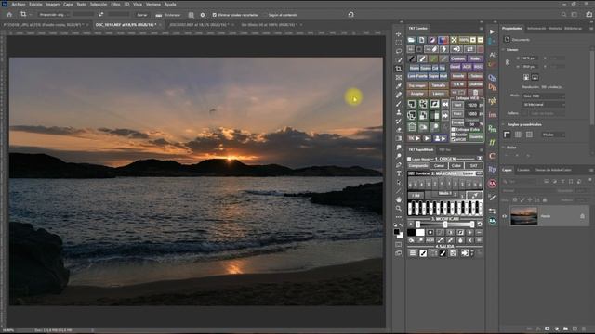
Task: Click the save icon in Salida section
Action: tap(453, 253)
